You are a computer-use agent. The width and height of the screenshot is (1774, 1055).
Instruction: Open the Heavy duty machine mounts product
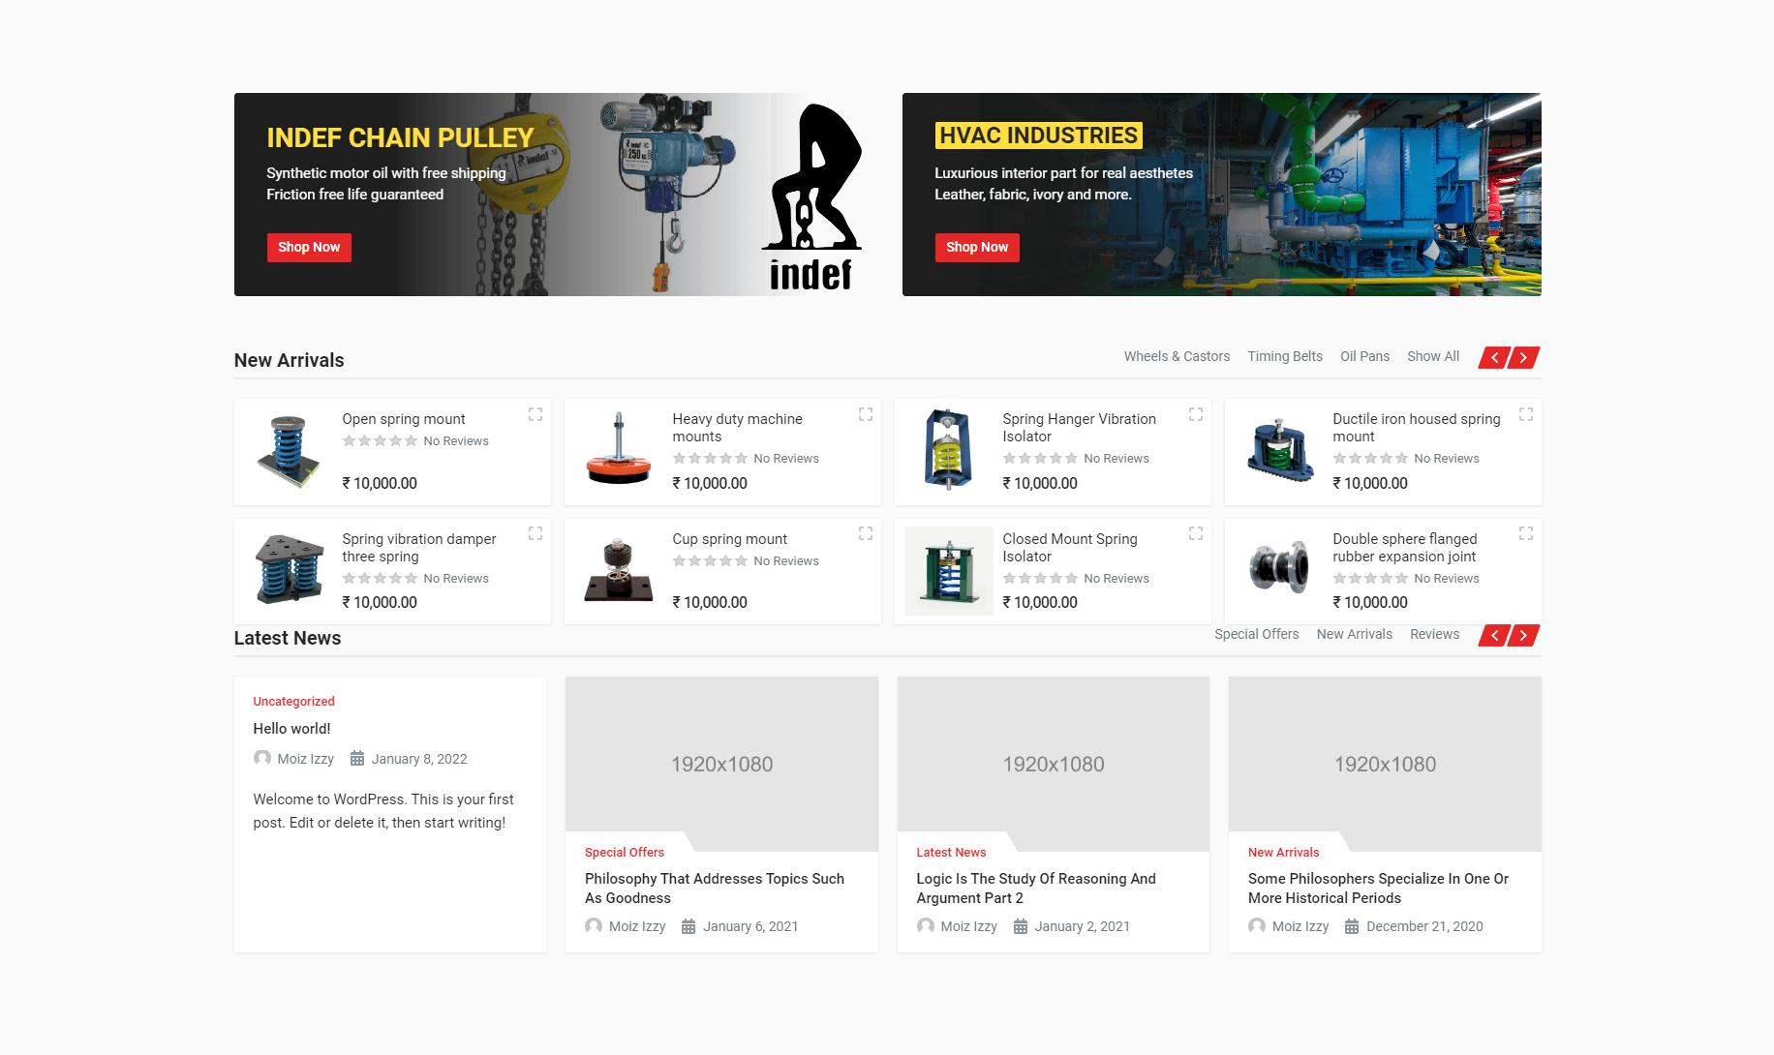click(737, 428)
